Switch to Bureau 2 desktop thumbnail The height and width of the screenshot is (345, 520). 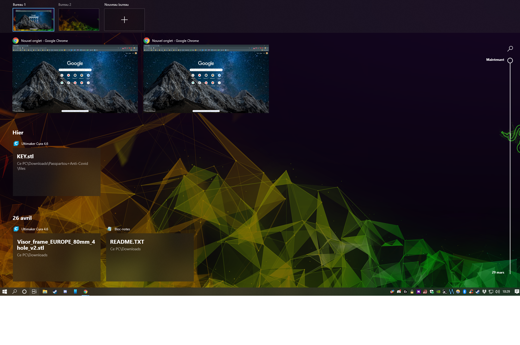tap(79, 20)
